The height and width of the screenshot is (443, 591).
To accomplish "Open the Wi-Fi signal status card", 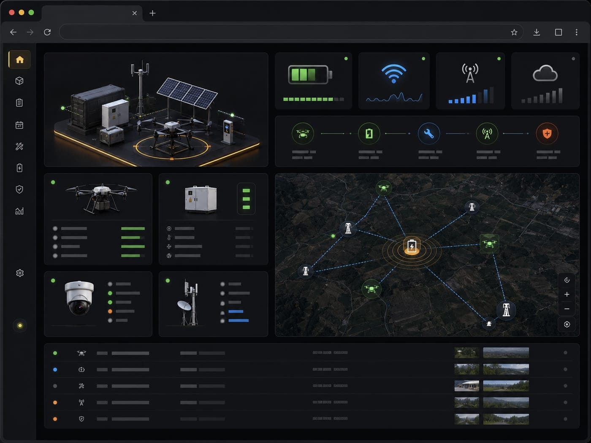I will pyautogui.click(x=394, y=81).
